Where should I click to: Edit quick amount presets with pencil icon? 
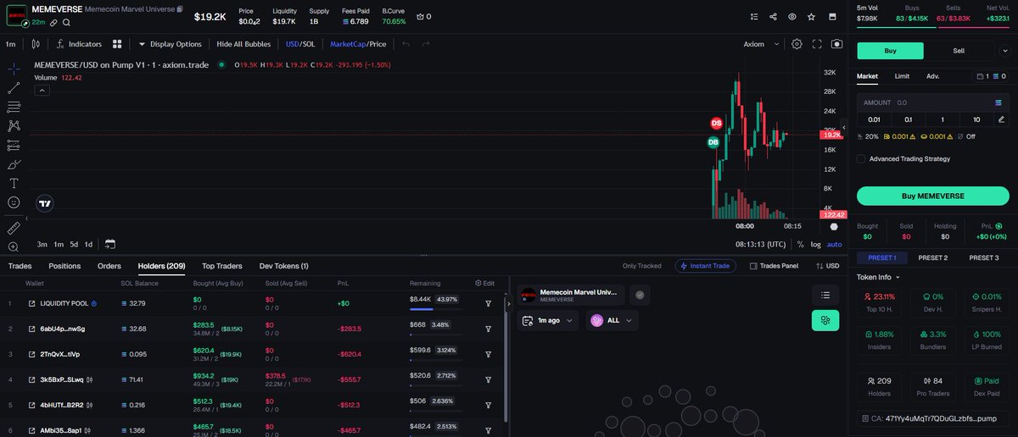coord(1001,119)
